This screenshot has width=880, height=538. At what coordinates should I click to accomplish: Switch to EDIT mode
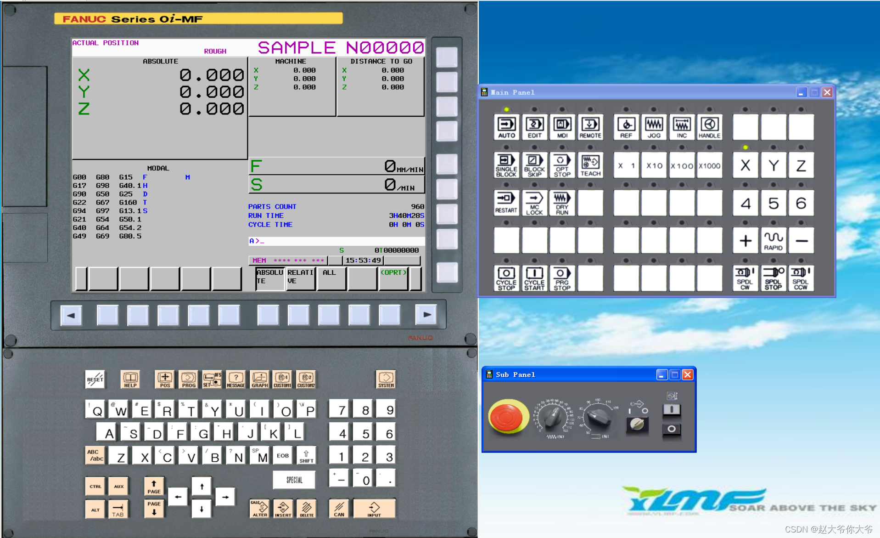(x=534, y=127)
